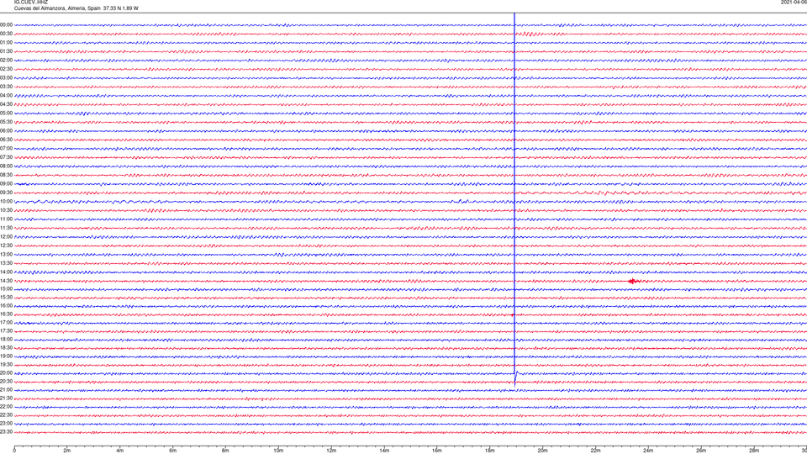Click the 11:30 time label
This screenshot has height=454, width=807.
(x=6, y=228)
